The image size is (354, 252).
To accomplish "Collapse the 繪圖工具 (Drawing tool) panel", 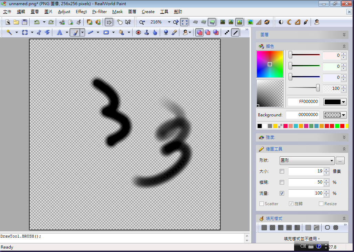I will [x=344, y=149].
